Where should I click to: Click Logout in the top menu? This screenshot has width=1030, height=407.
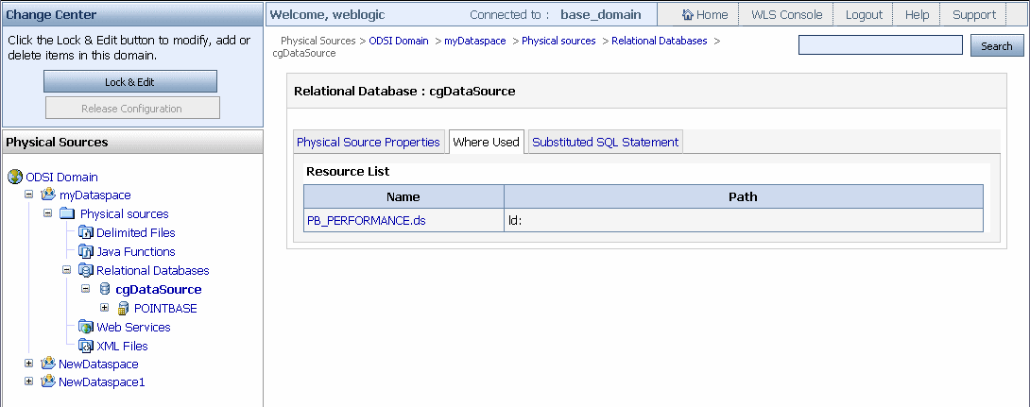864,14
